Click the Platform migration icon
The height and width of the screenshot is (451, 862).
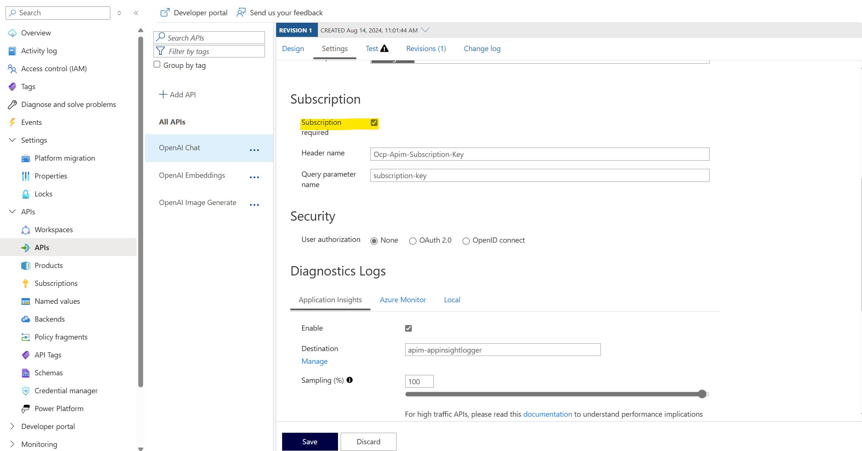tap(26, 158)
